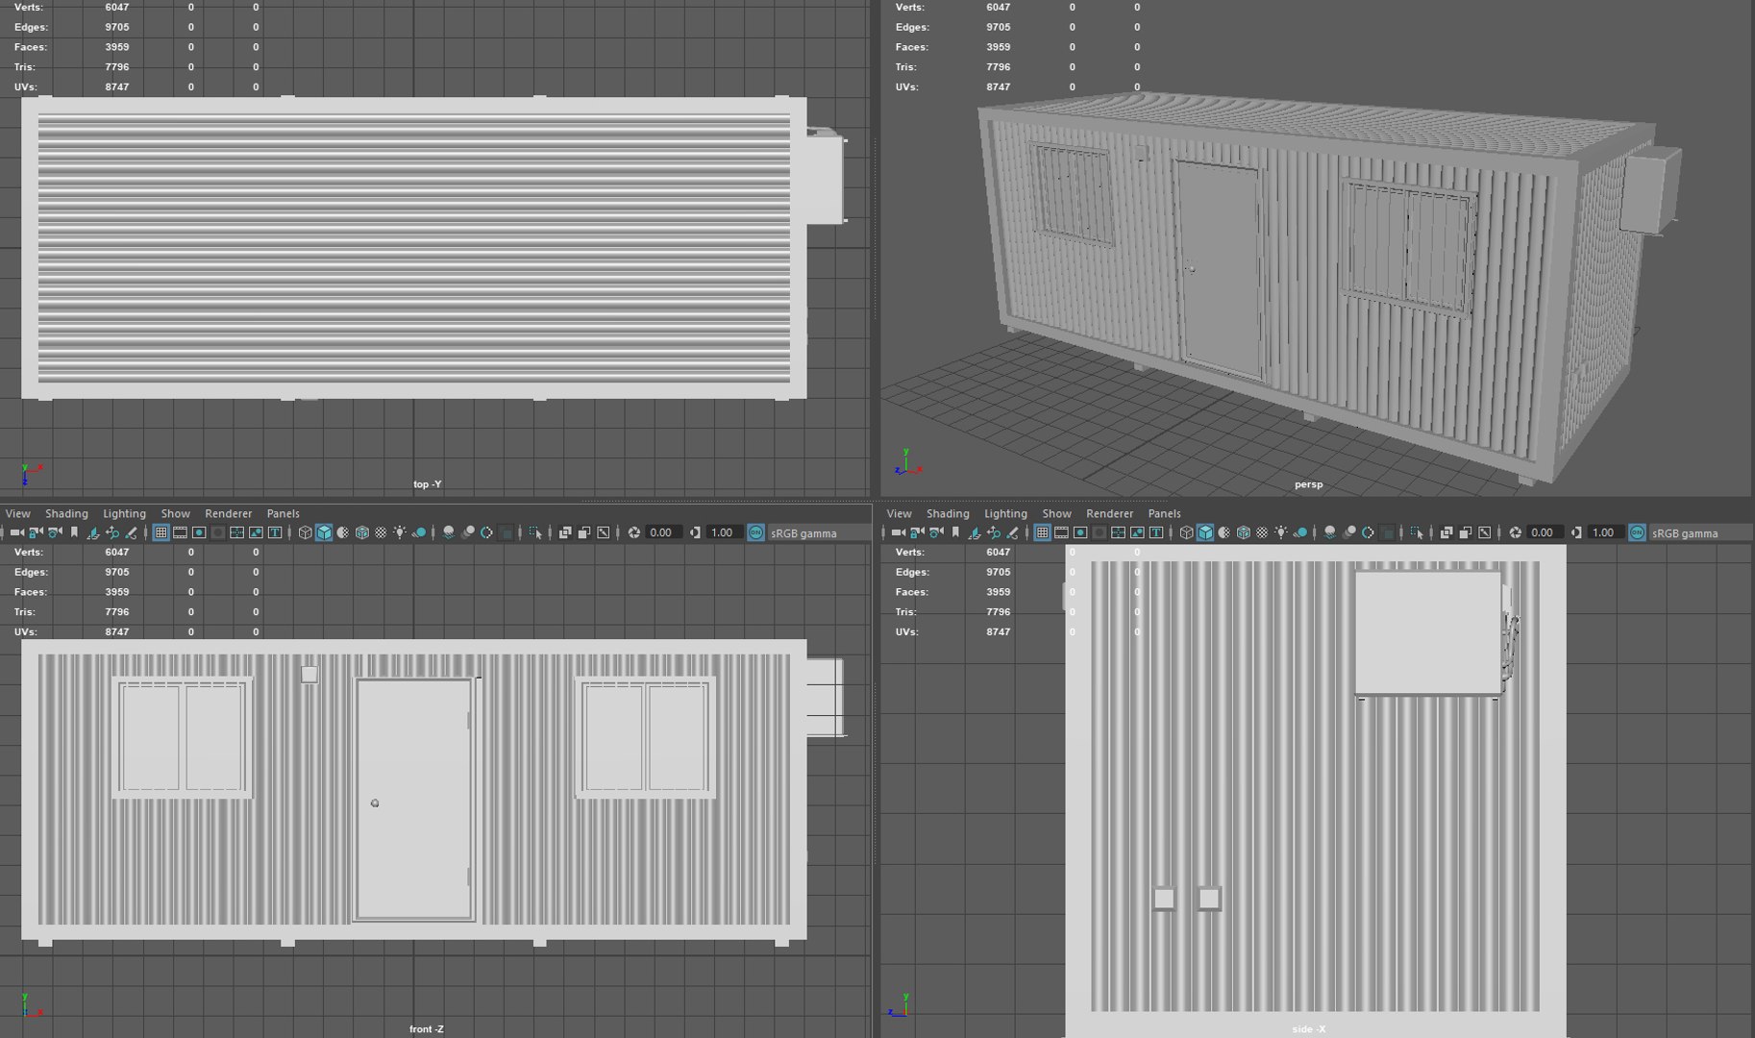This screenshot has width=1755, height=1038.
Task: Select 2D Pan/Zoom icon in front -Z panel
Action: pos(112,532)
